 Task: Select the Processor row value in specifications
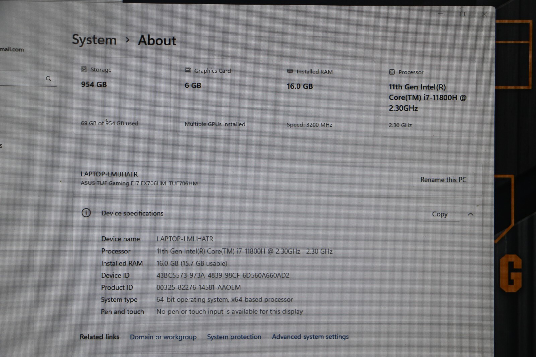[245, 251]
